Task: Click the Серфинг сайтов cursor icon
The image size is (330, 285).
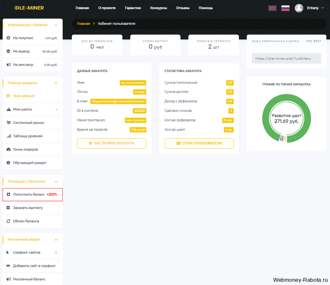Action: (8, 252)
